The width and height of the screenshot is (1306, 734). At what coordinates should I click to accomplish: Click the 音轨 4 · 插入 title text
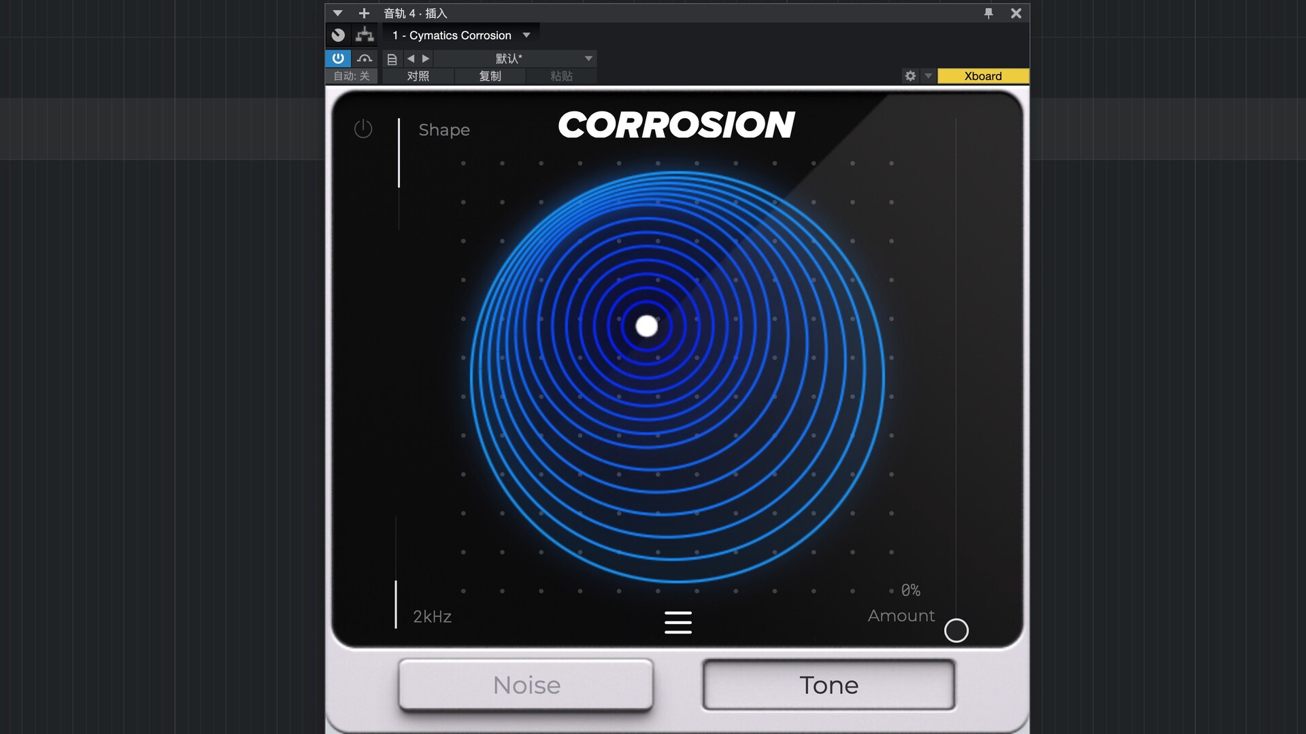point(416,13)
